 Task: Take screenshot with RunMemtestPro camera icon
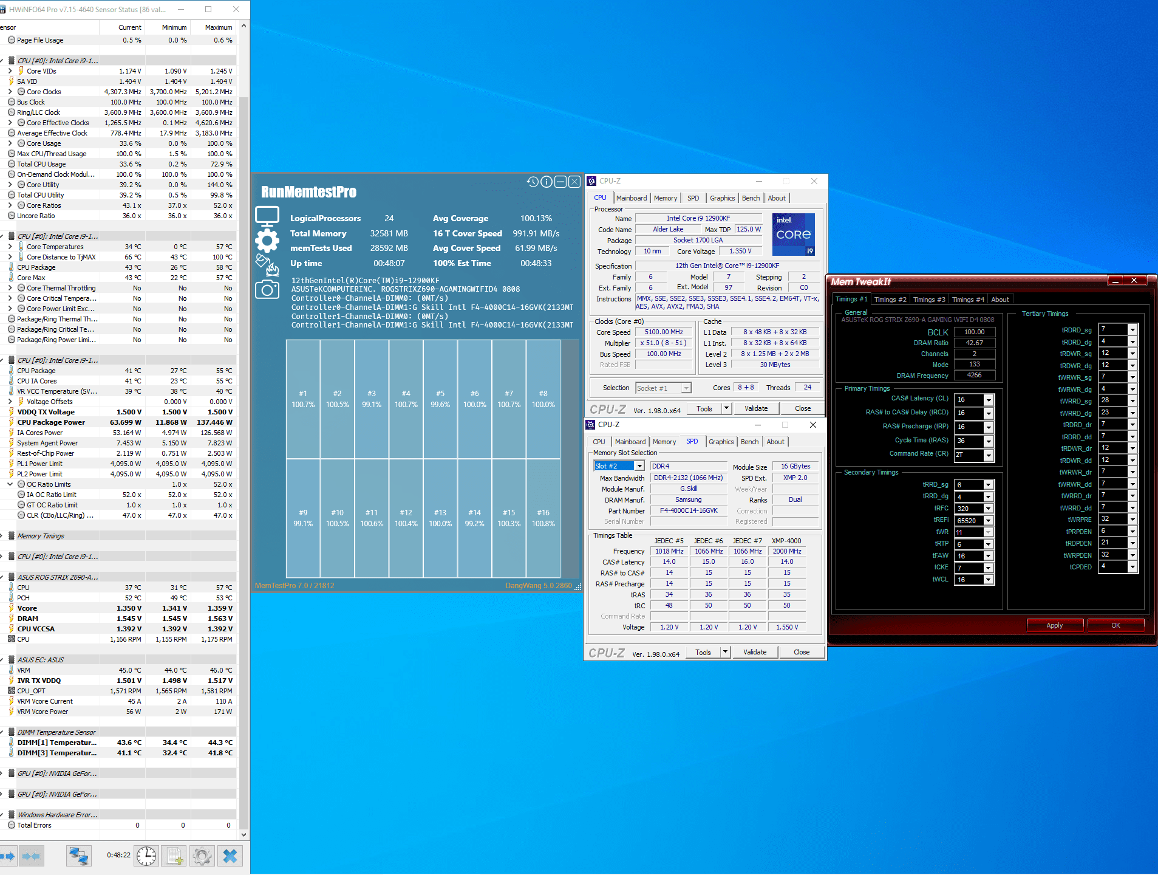click(x=267, y=289)
